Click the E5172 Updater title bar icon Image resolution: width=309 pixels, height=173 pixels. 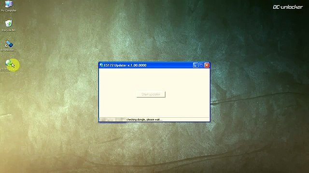(x=101, y=65)
